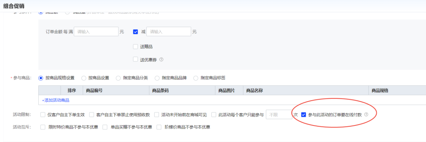
Task: Check 阶梯价商品不参与本优惠 option
Action: tap(159, 127)
